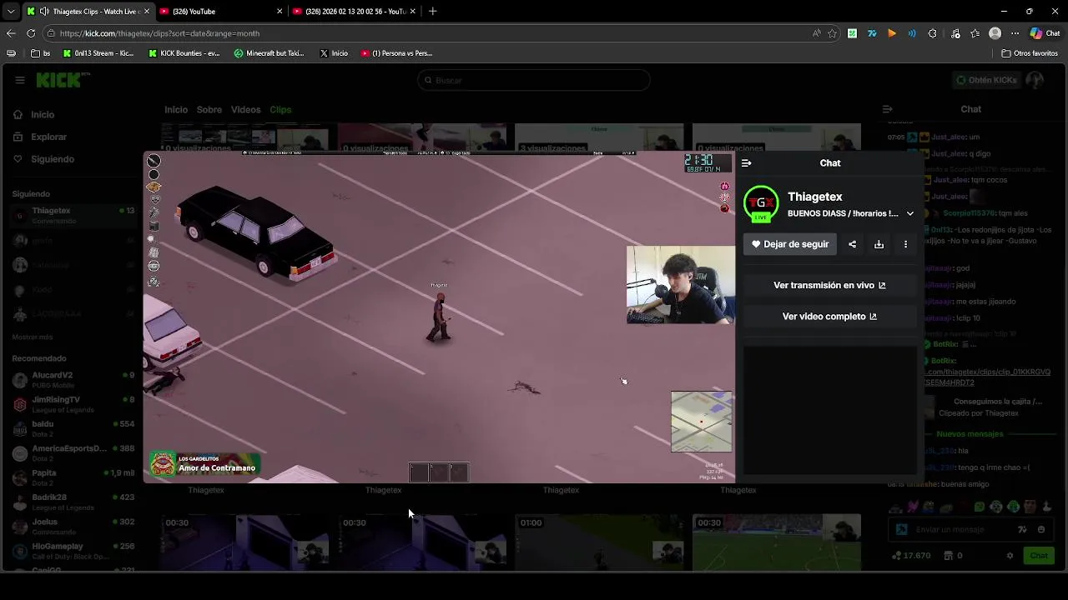The height and width of the screenshot is (600, 1068).
Task: Click the address bar URL
Action: [x=159, y=33]
